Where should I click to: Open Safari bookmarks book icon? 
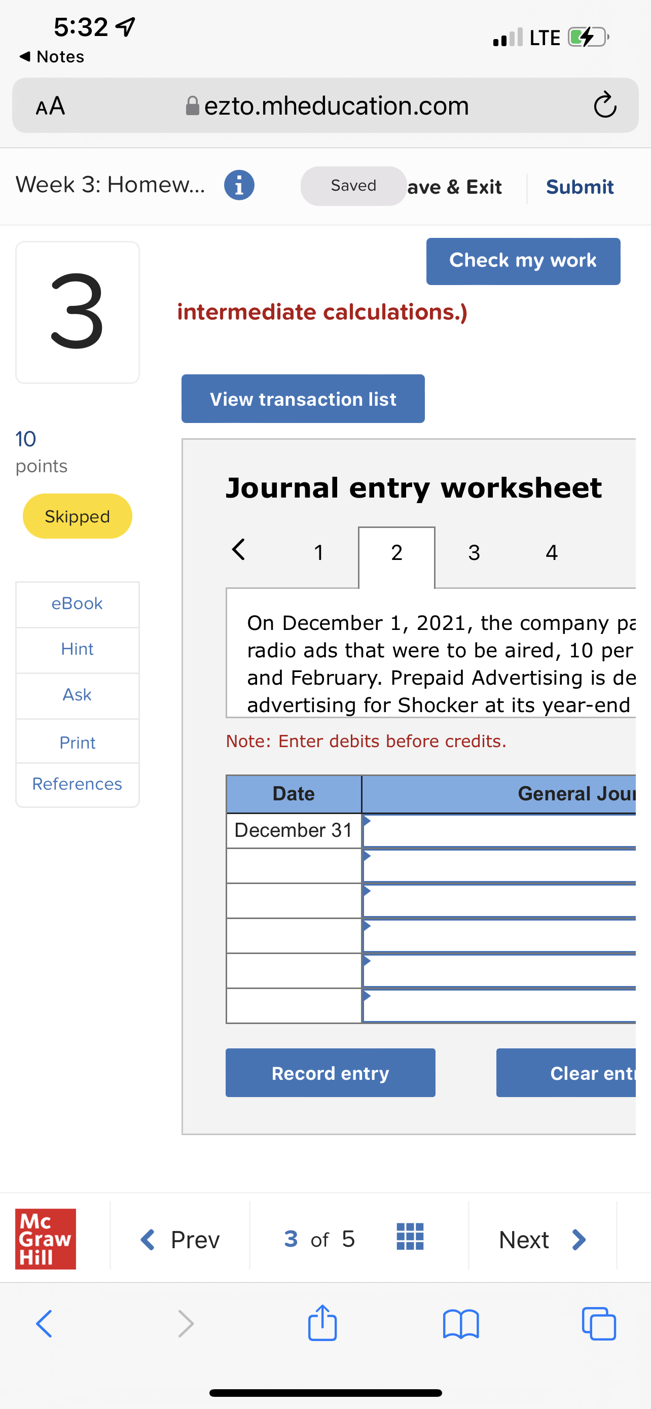point(461,1324)
